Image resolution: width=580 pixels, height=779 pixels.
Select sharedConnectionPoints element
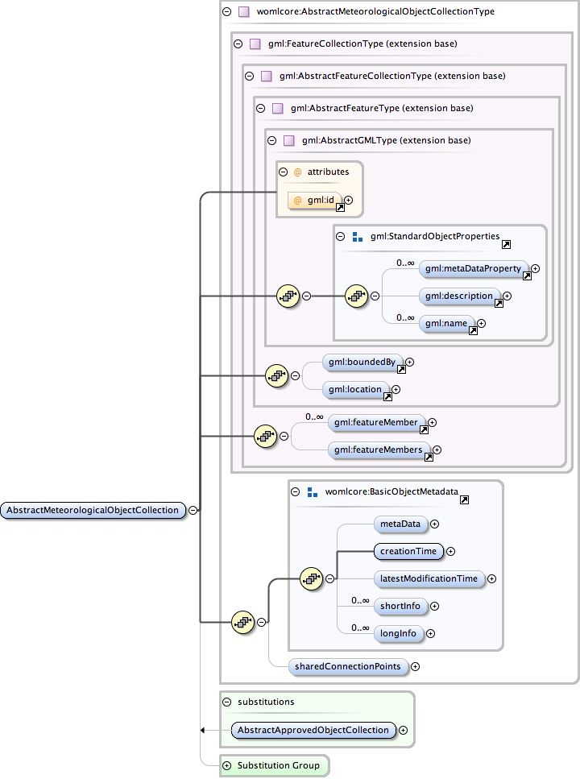[348, 667]
